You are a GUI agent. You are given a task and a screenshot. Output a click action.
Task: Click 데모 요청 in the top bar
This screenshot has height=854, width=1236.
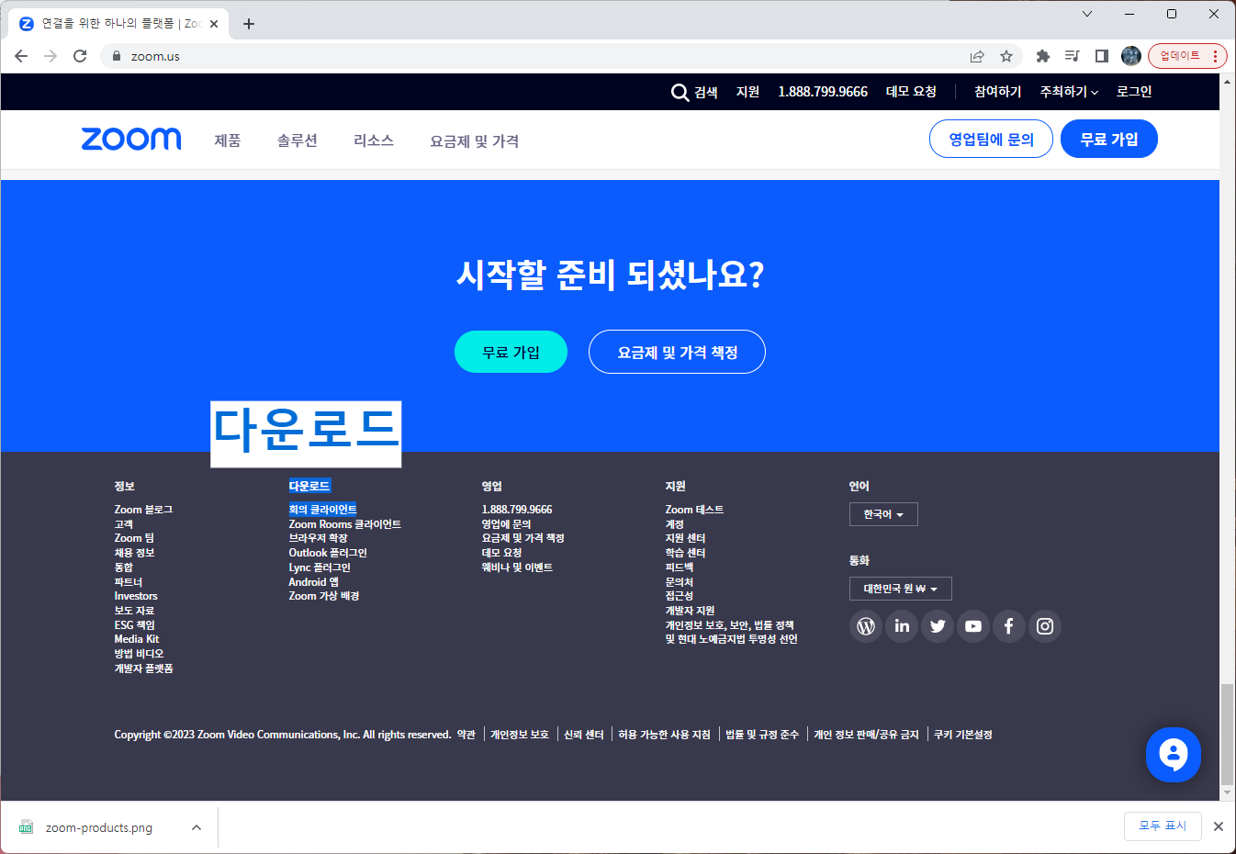click(x=911, y=92)
